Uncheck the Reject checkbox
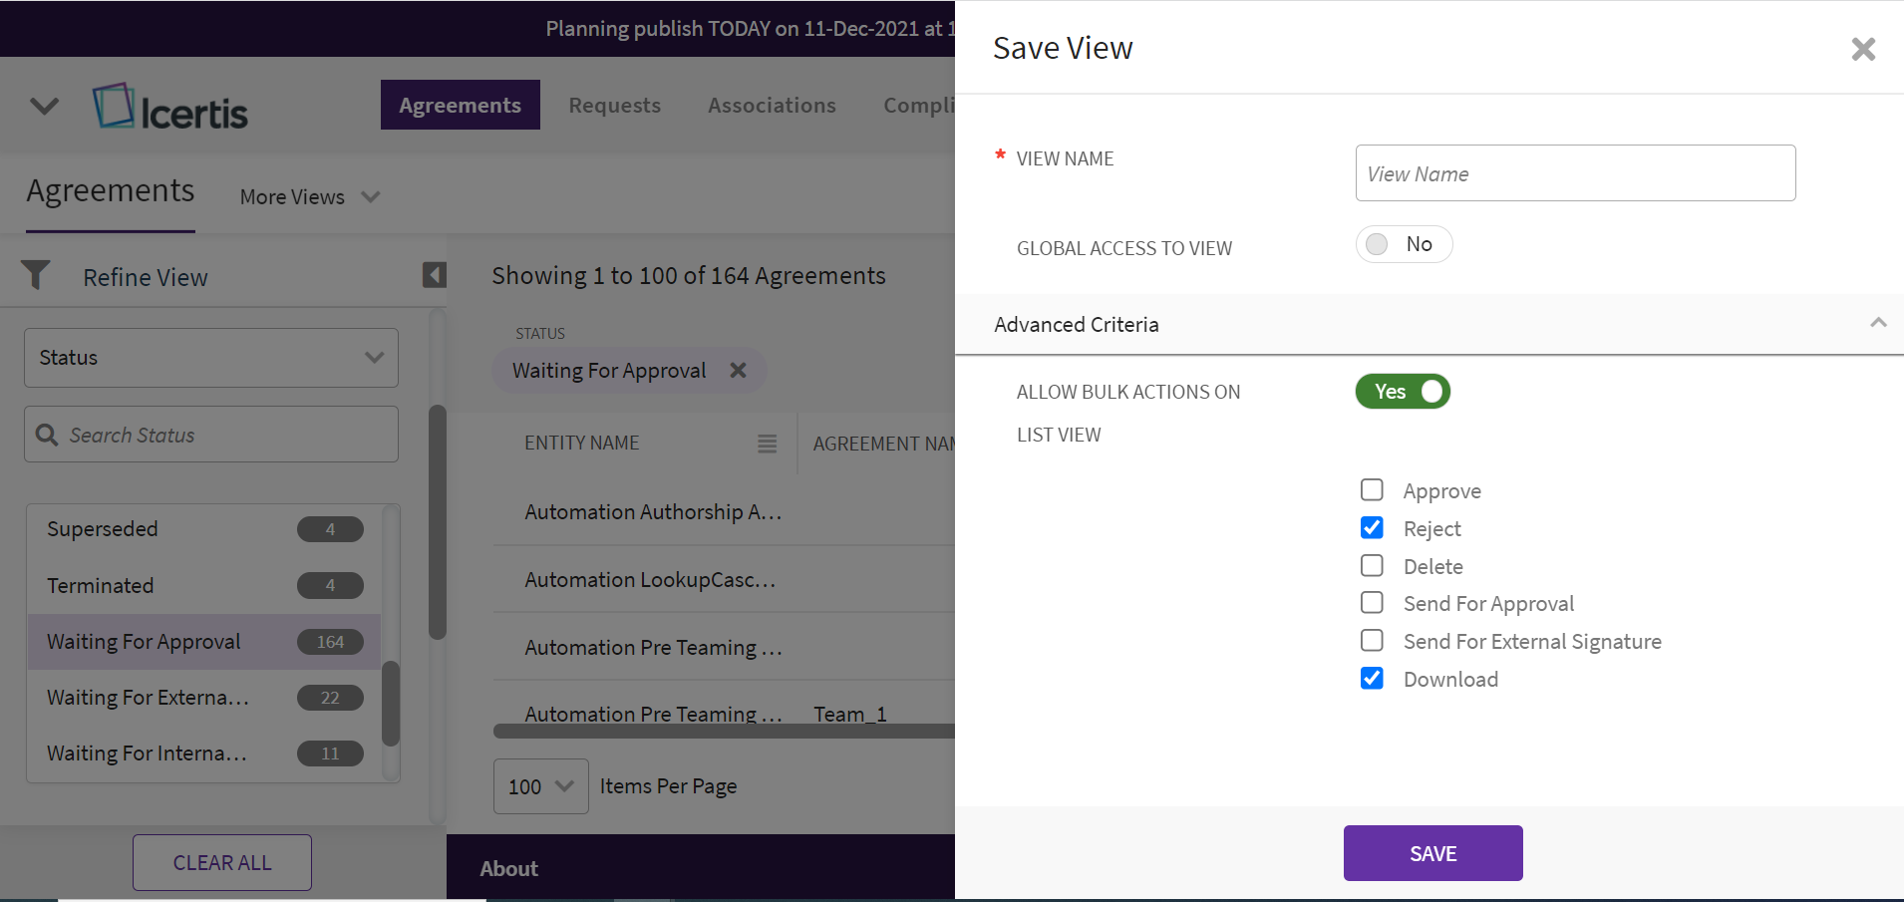Image resolution: width=1904 pixels, height=902 pixels. pos(1372,528)
